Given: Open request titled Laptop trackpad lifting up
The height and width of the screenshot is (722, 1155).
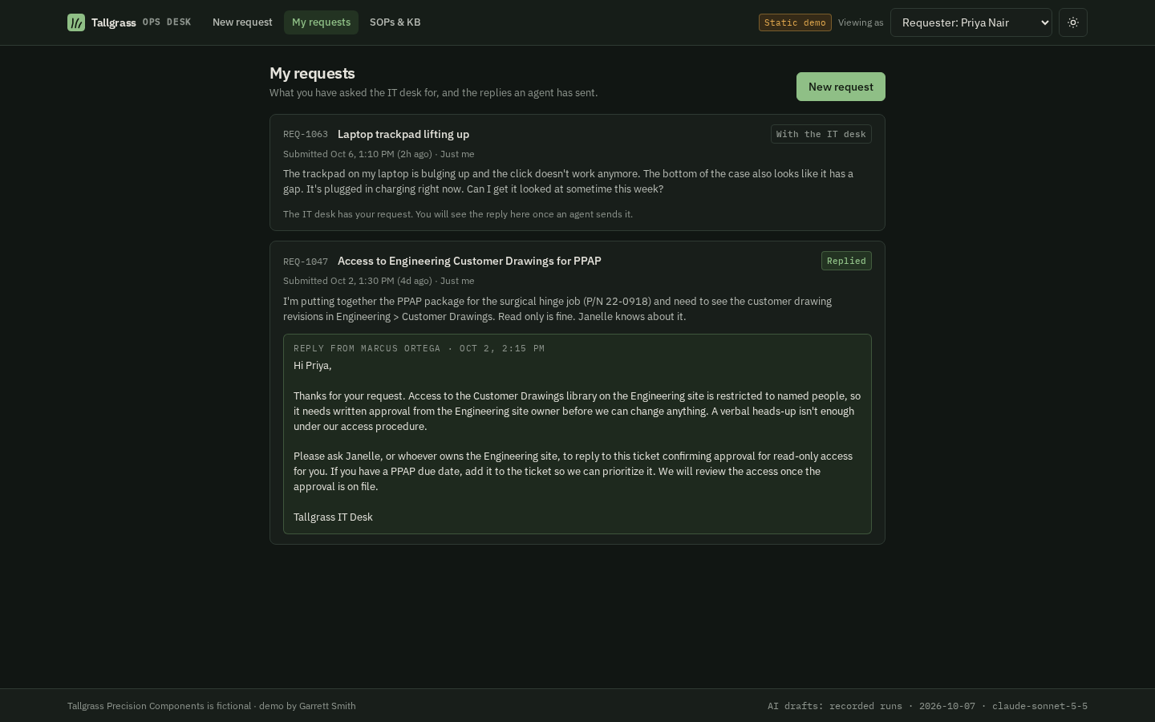Looking at the screenshot, I should click(403, 134).
